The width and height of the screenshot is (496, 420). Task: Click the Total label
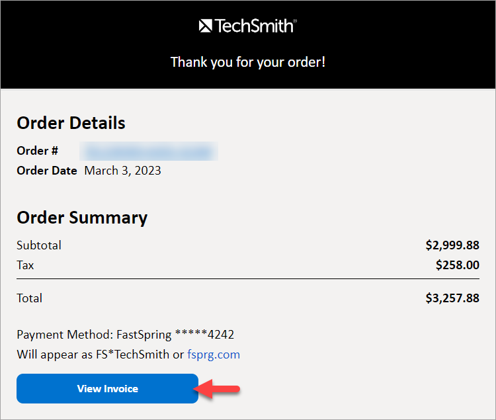[29, 298]
